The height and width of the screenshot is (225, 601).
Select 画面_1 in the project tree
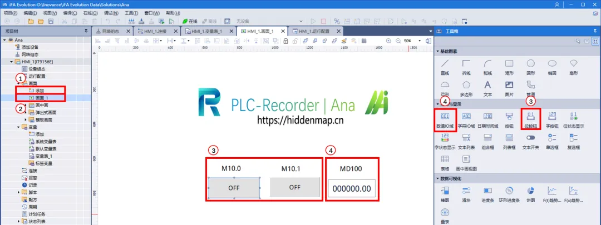41,98
